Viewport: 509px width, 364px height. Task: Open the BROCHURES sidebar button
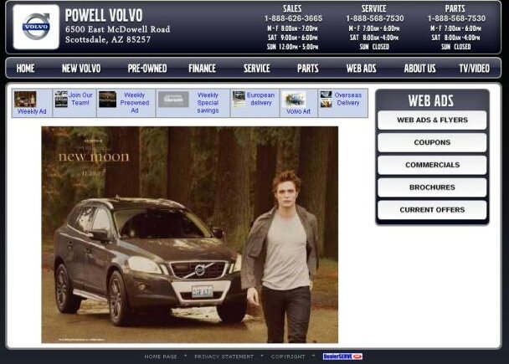(x=432, y=187)
